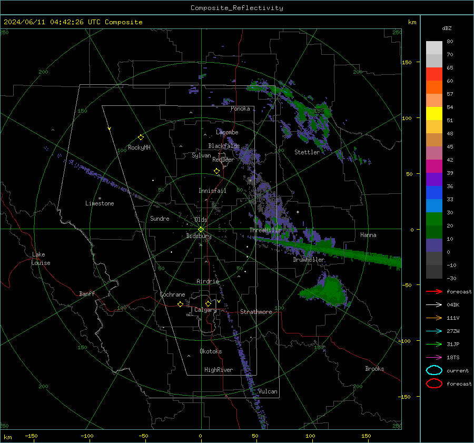This screenshot has height=443, width=474.
Task: Click the magenta 18TS arrow icon
Action: pos(434,358)
